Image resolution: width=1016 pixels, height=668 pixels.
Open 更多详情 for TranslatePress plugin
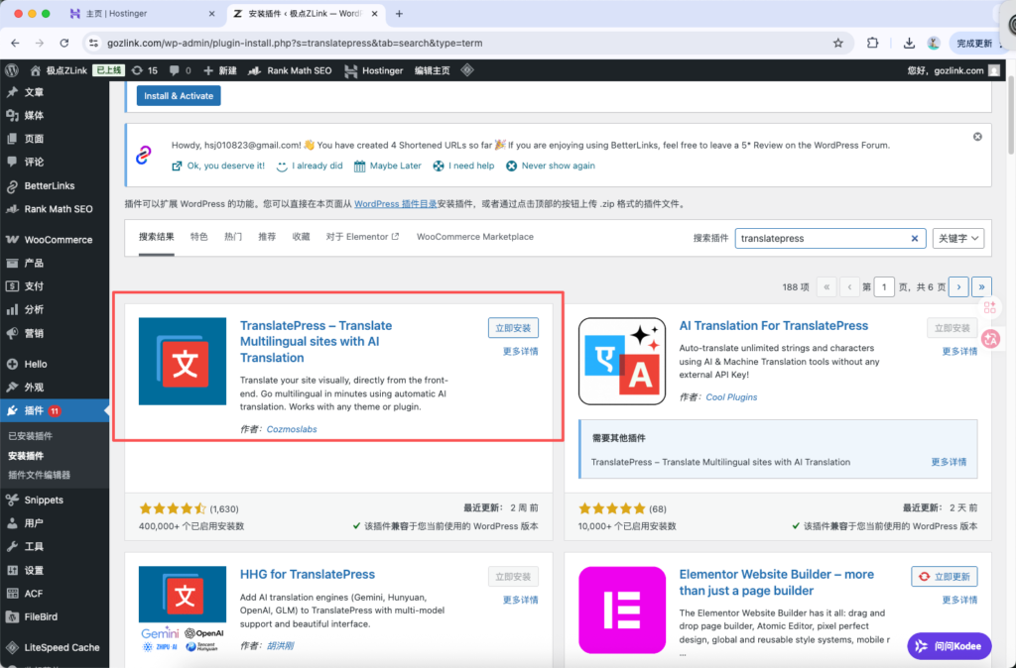click(520, 352)
